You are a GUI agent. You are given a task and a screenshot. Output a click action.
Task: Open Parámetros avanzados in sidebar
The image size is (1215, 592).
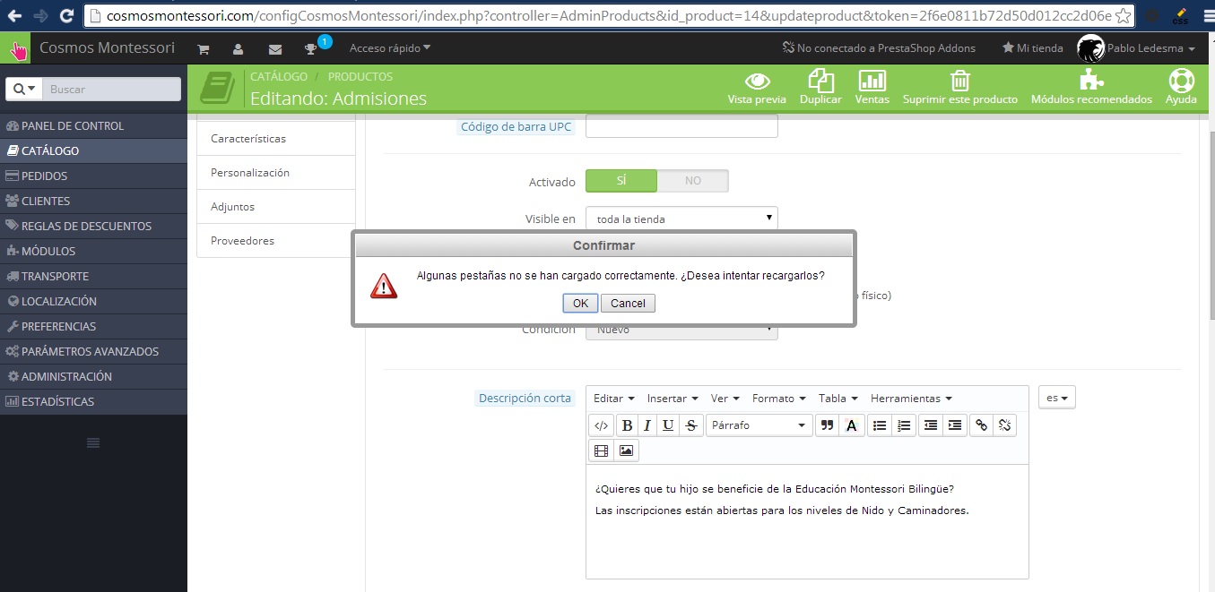93,352
